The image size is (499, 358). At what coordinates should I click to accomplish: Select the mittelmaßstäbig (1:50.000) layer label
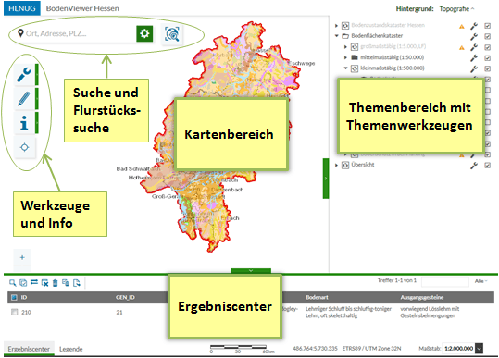[x=393, y=57]
